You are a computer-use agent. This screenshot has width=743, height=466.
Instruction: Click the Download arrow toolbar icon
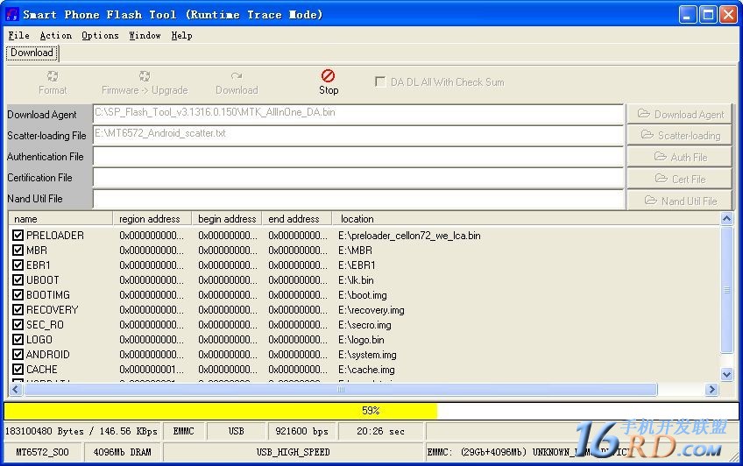pyautogui.click(x=237, y=76)
